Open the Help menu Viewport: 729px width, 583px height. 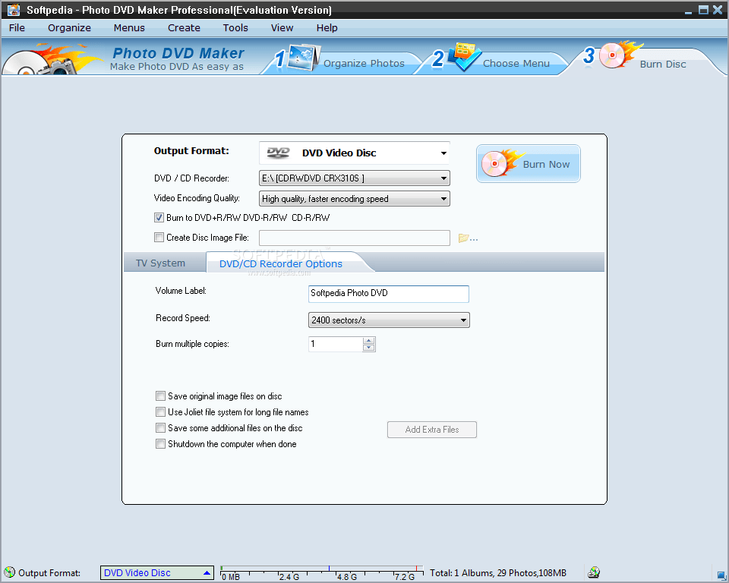(x=327, y=28)
